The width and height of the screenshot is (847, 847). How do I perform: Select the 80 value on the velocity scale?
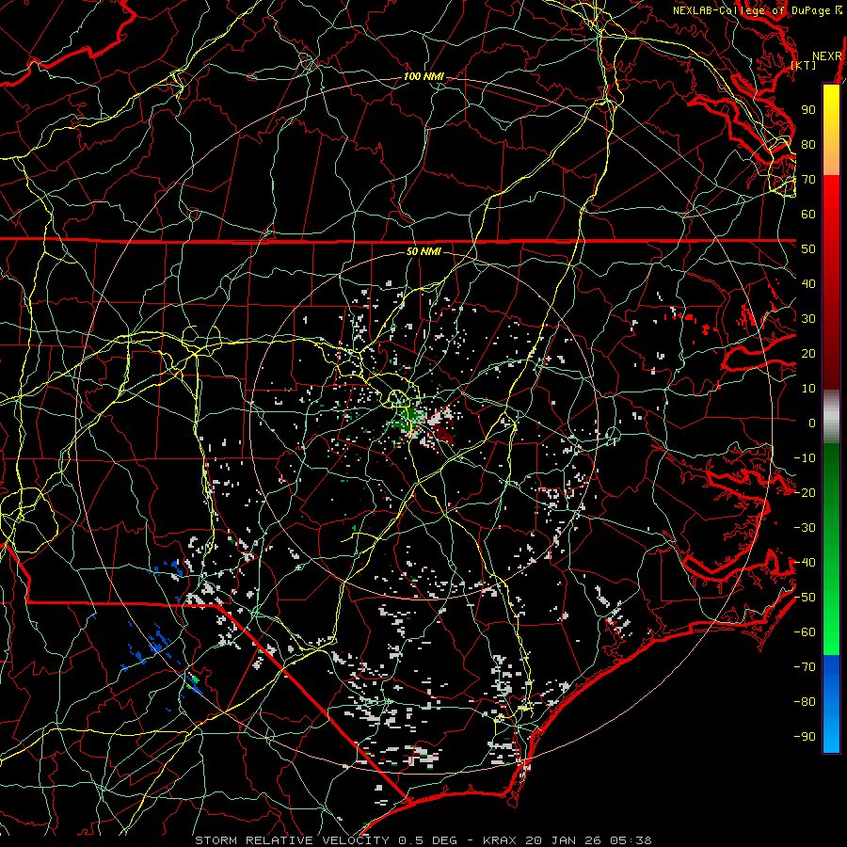[x=808, y=145]
